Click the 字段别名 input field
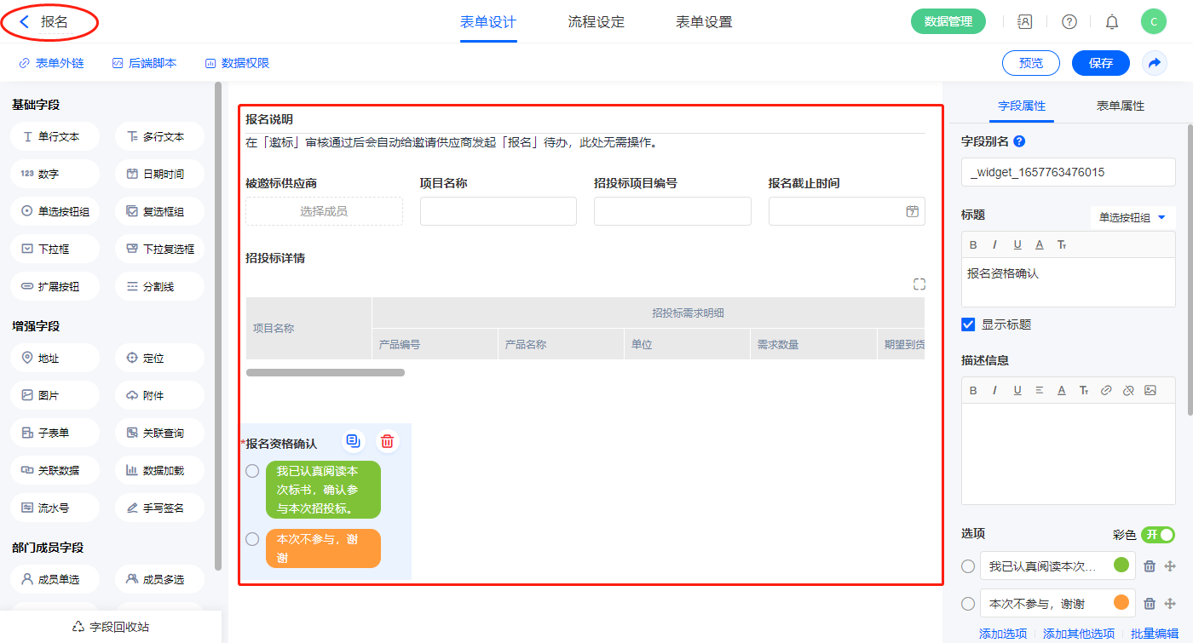Viewport: 1193px width, 643px height. click(x=1068, y=172)
